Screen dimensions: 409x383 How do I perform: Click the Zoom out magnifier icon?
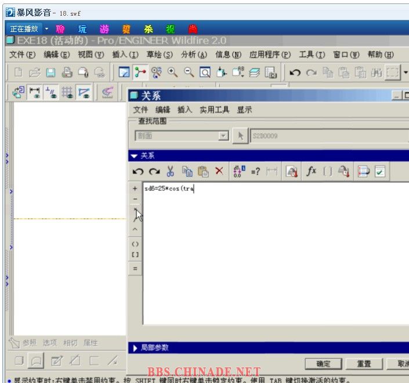tap(189, 73)
